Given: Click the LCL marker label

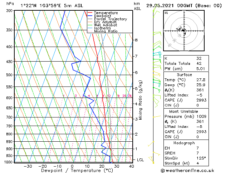Looking at the screenshot, I should tap(140, 160).
